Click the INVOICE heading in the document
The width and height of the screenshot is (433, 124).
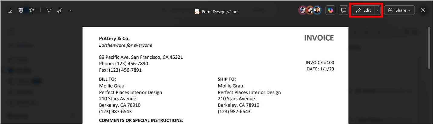[319, 38]
